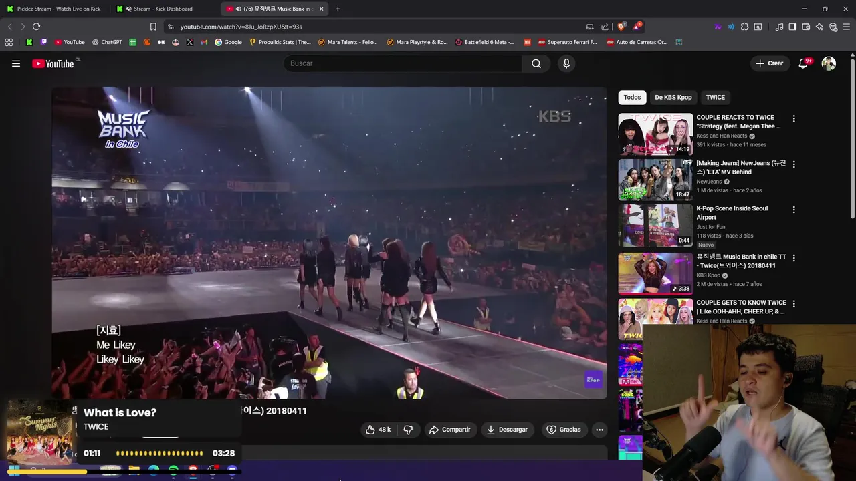Click the Crear button
Viewport: 856px width, 481px height.
(769, 63)
